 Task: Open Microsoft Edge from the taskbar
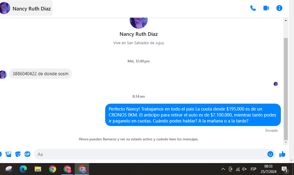click(x=23, y=169)
